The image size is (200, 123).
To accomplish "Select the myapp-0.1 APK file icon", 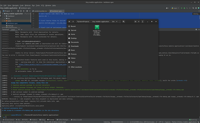I will click(x=97, y=27).
